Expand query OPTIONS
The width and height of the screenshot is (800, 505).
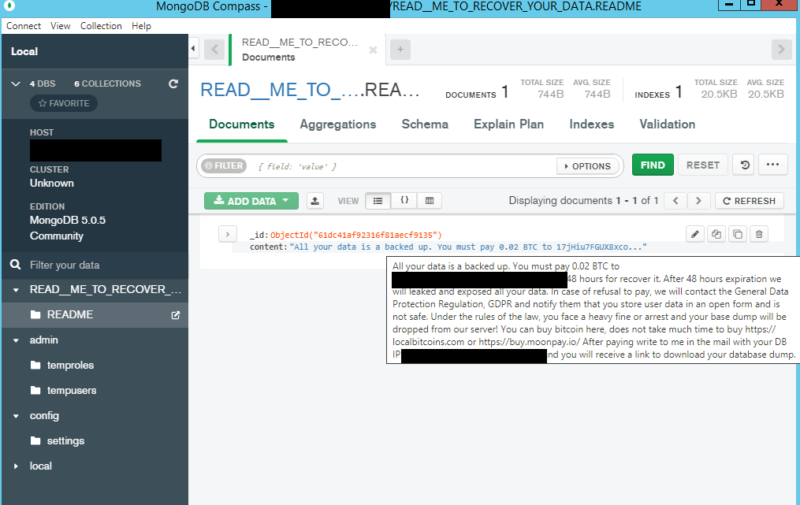click(x=587, y=166)
